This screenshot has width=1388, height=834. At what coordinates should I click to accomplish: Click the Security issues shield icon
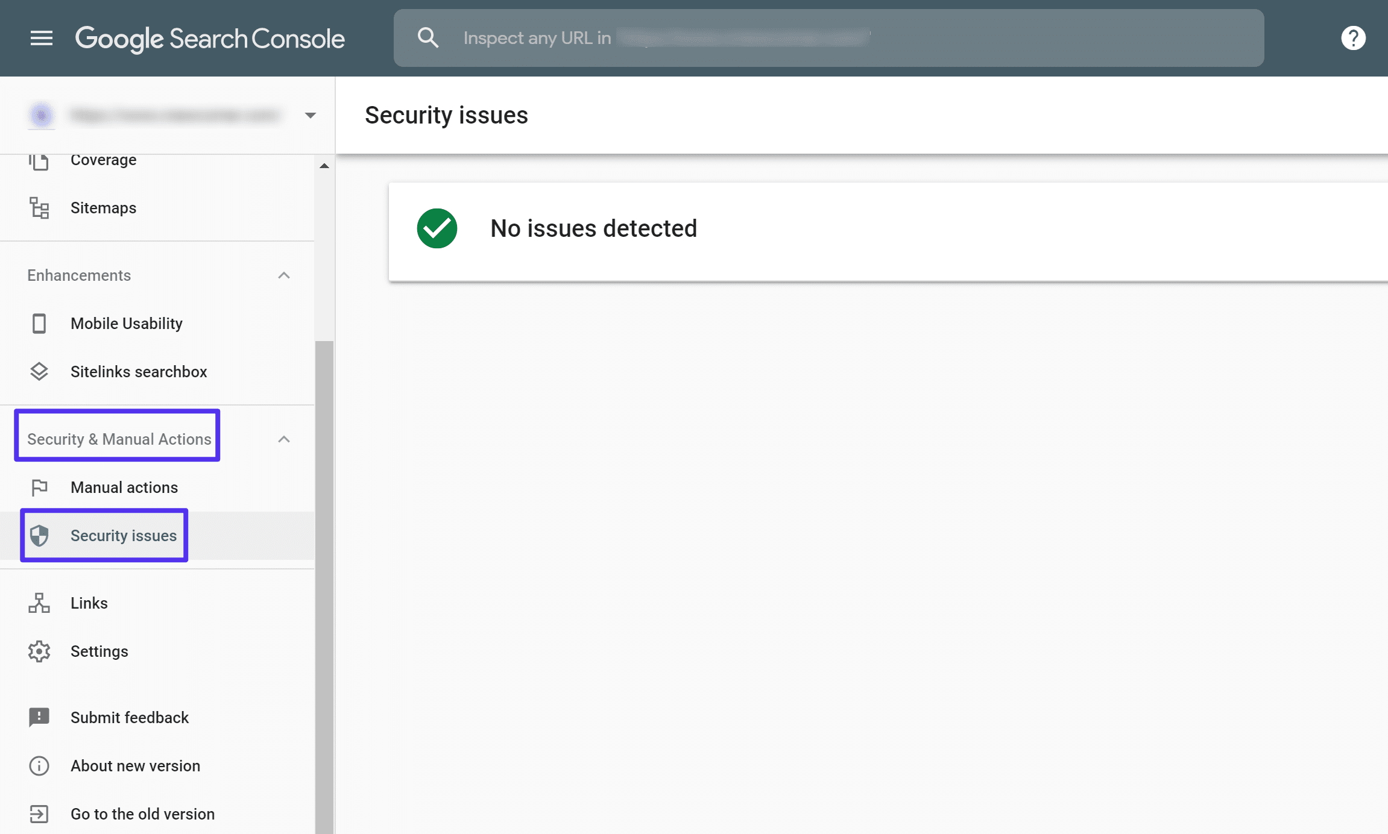click(x=39, y=535)
